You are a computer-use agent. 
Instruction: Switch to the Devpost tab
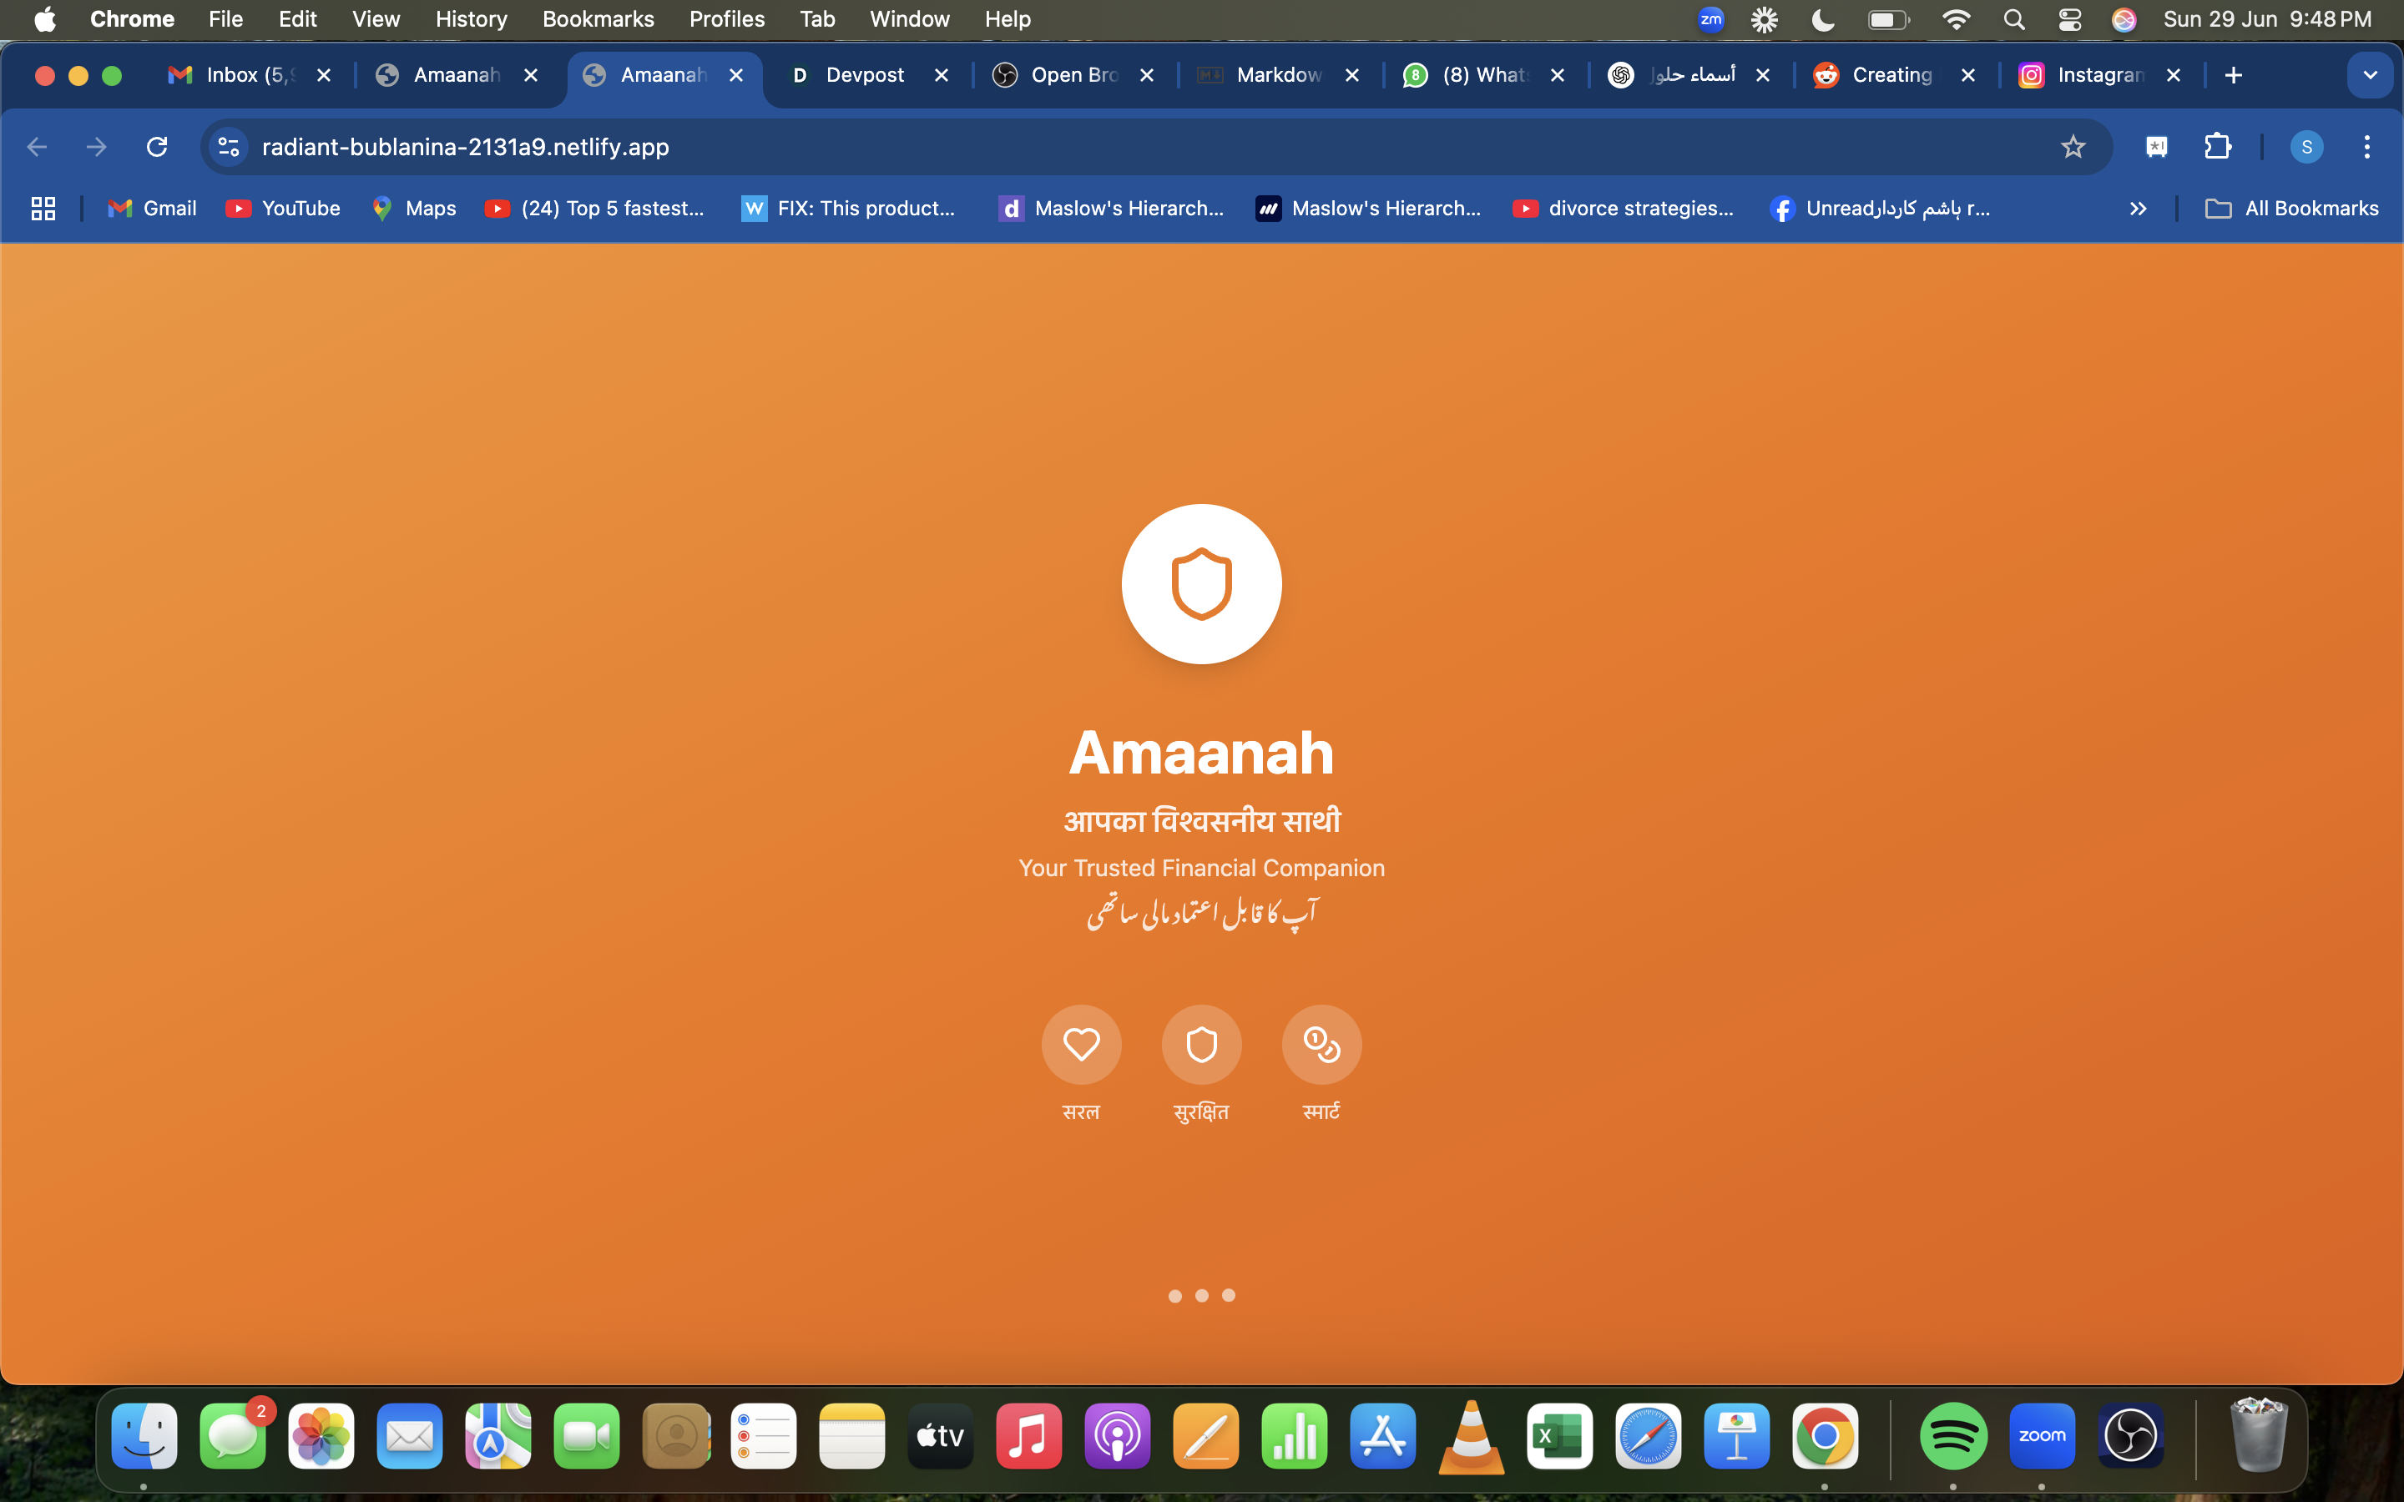point(864,75)
